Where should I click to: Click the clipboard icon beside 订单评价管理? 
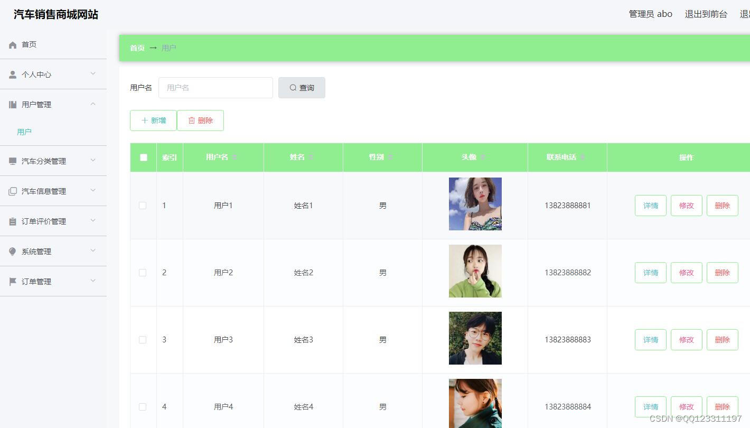tap(13, 221)
